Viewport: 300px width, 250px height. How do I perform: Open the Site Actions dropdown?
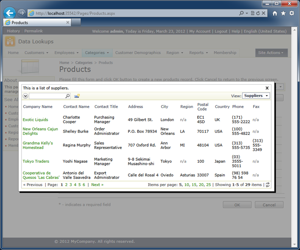271,53
